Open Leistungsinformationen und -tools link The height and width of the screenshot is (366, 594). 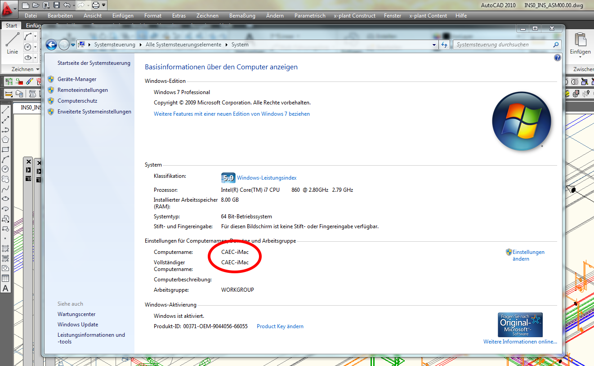pos(91,338)
